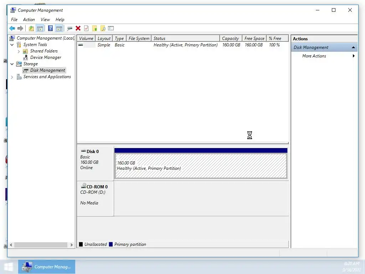
Task: Expand Services and Applications node
Action: coord(12,77)
